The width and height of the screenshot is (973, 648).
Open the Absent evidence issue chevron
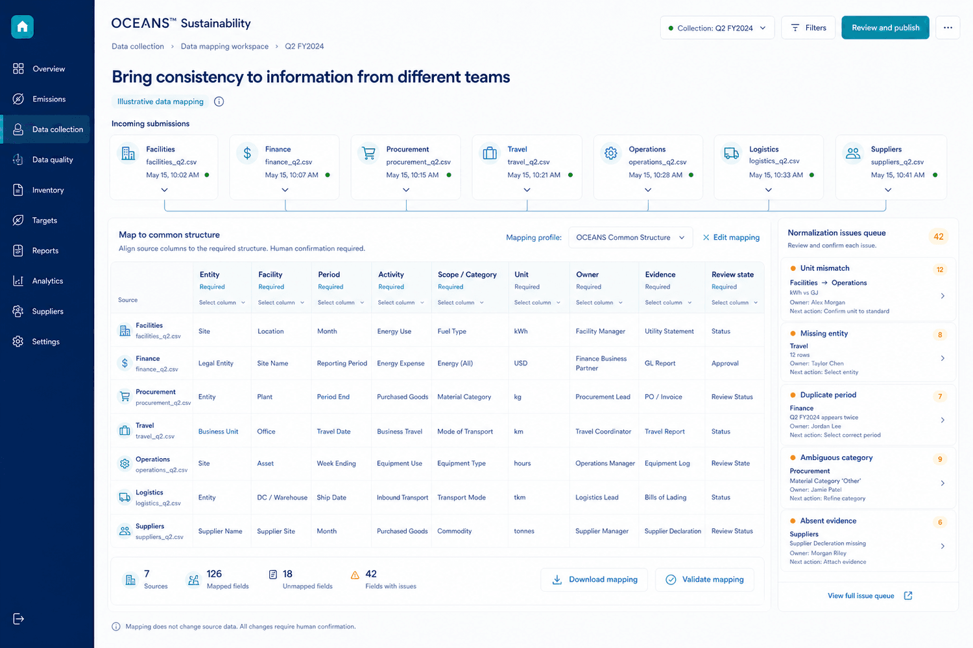(x=943, y=546)
